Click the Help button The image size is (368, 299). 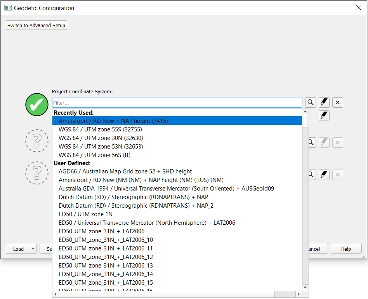(x=346, y=249)
